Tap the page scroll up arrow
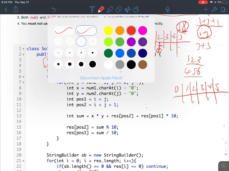This screenshot has width=229, height=171. [226, 142]
